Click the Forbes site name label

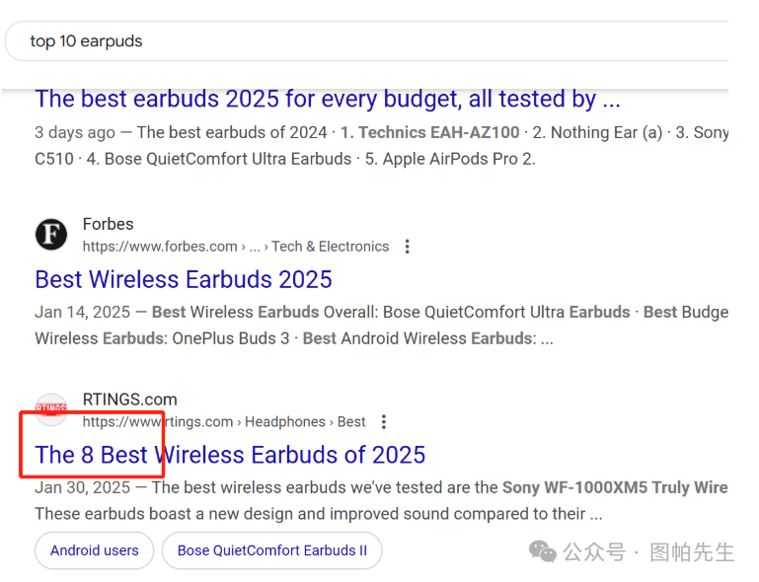coord(108,225)
